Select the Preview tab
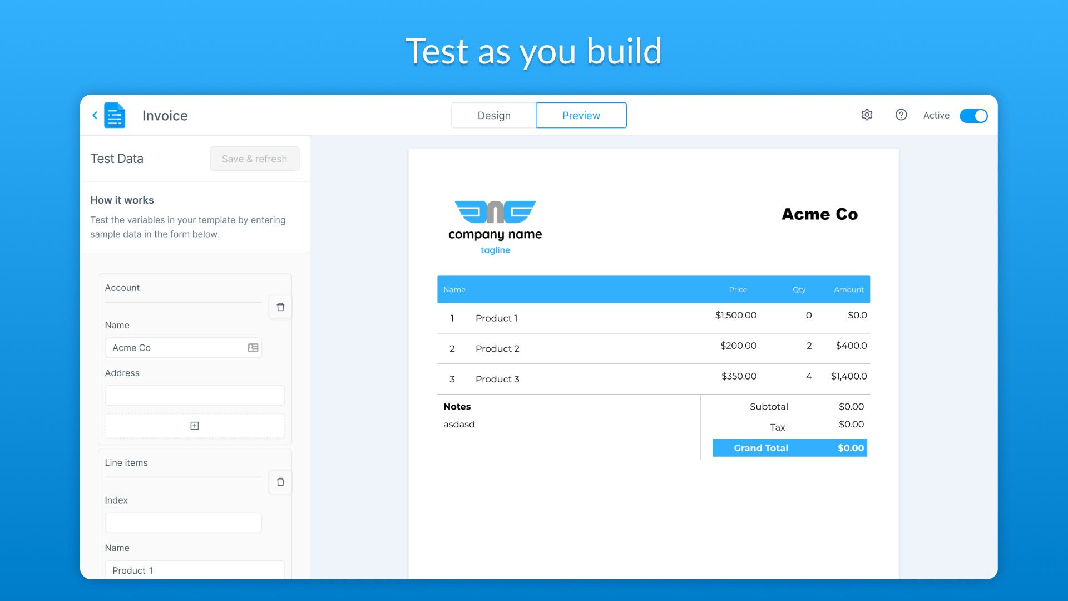Screen dimensions: 1068x601 (581, 115)
